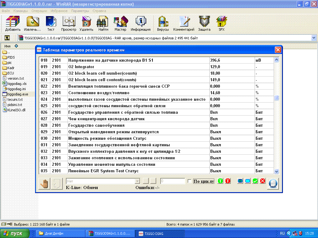Click the blue lined list icon
The height and width of the screenshot is (238, 318).
[x=240, y=181]
